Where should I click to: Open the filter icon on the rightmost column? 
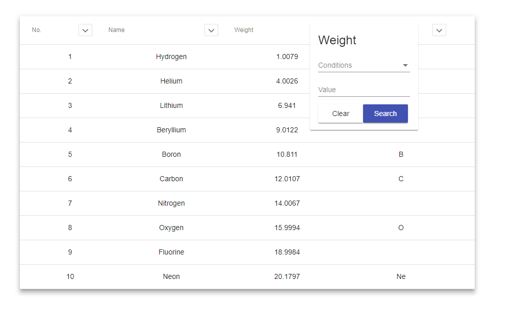tap(439, 30)
